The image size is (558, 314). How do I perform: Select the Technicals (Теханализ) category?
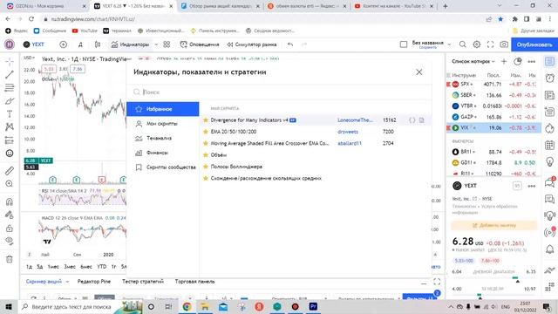point(163,138)
